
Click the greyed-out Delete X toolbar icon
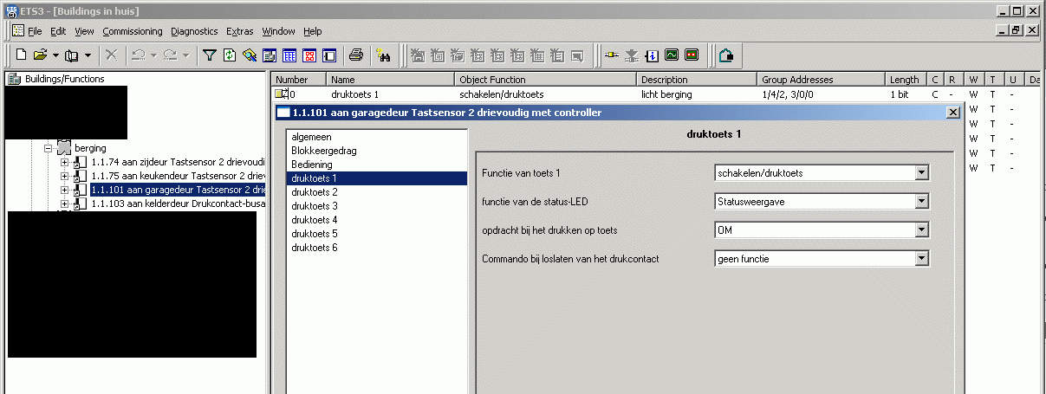coord(111,55)
